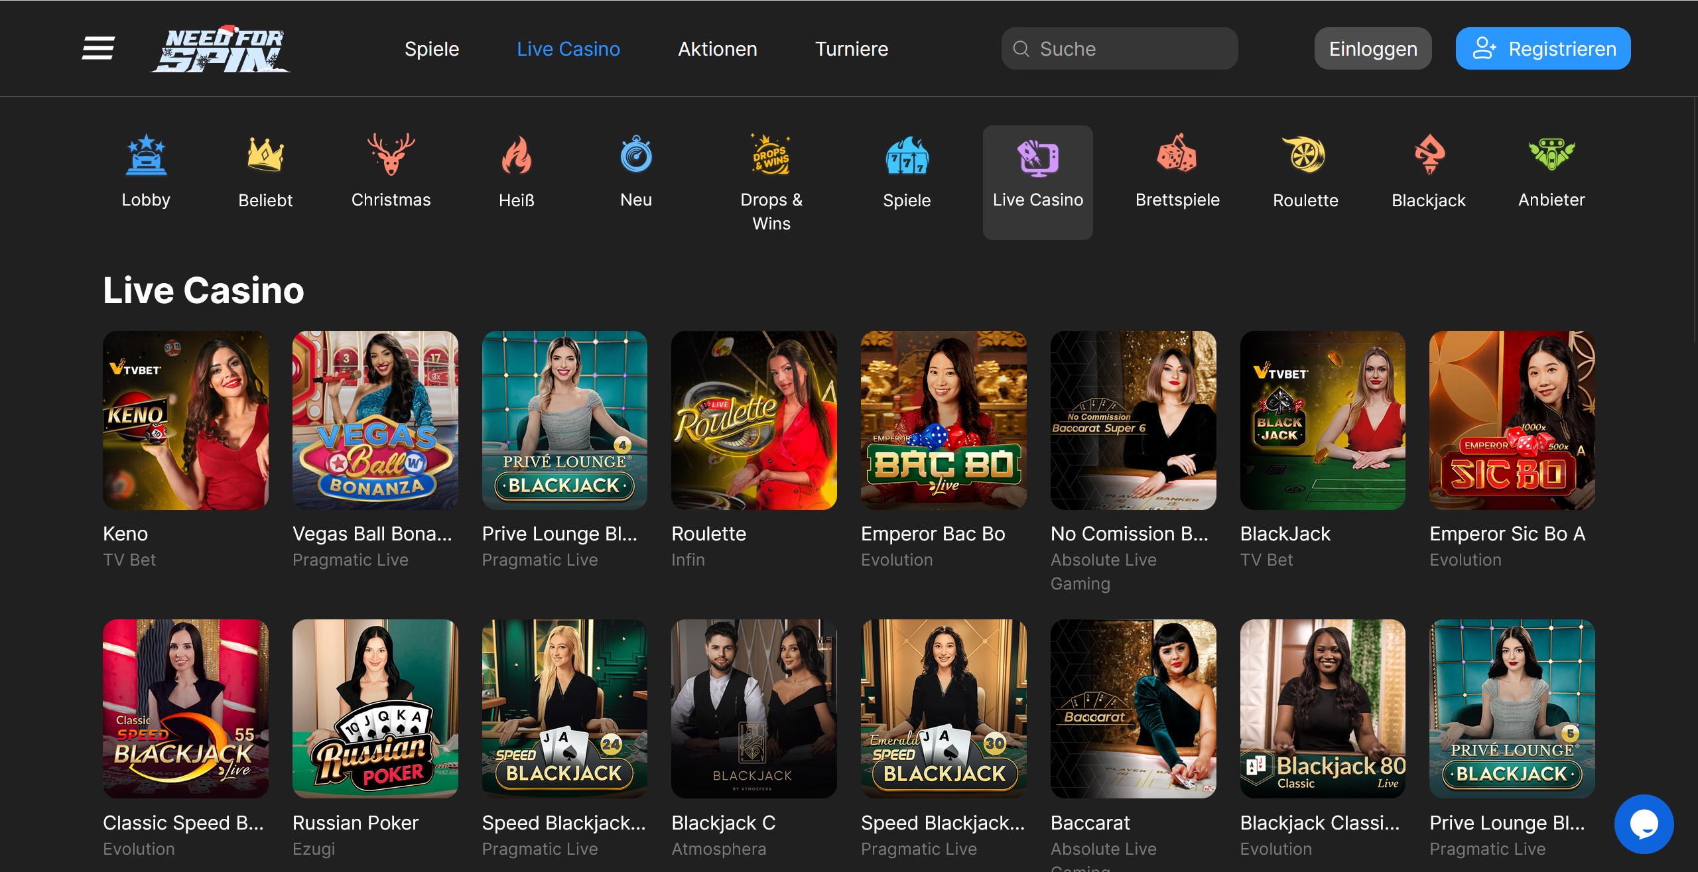Click provider text 'Ezugi'
This screenshot has width=1698, height=872.
click(314, 849)
